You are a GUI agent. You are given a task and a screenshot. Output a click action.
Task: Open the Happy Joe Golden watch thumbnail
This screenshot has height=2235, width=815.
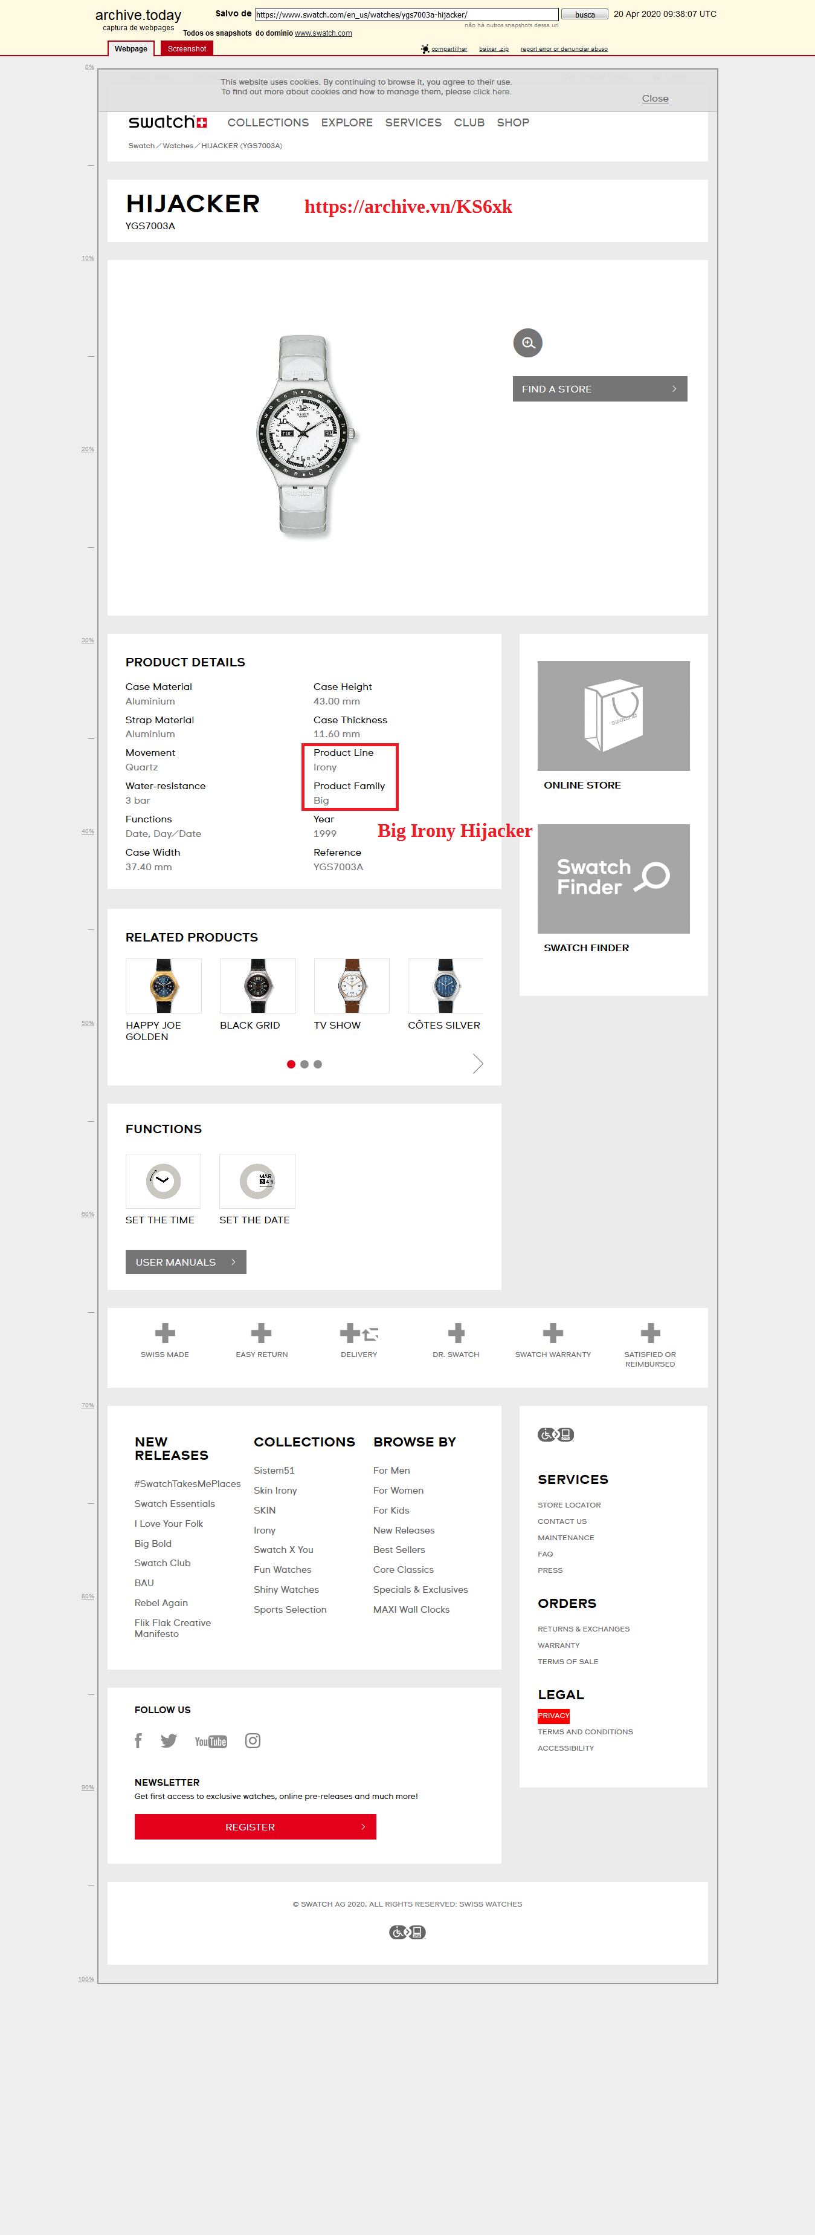coord(163,986)
